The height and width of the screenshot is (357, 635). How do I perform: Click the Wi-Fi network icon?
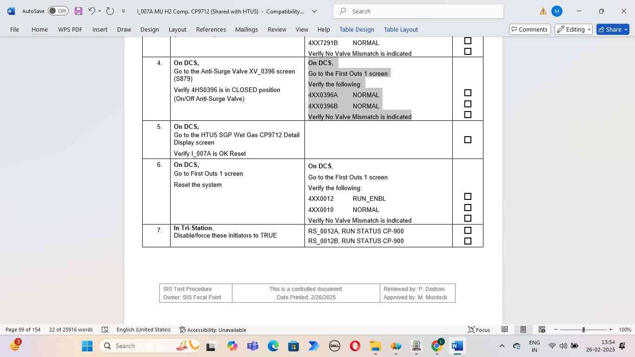552,346
